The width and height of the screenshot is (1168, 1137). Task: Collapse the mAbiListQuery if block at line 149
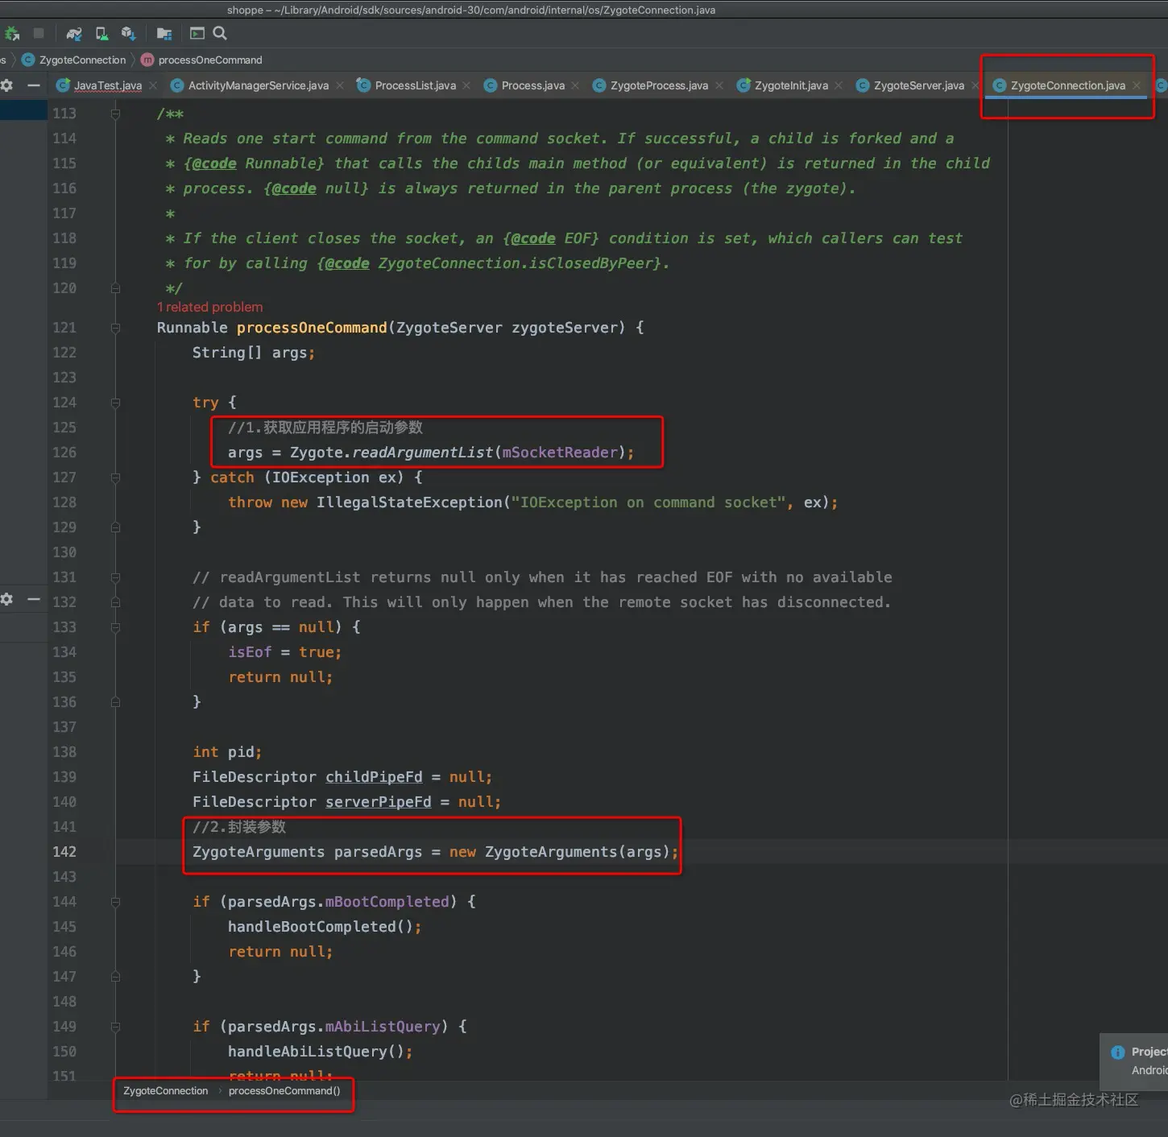click(115, 1027)
